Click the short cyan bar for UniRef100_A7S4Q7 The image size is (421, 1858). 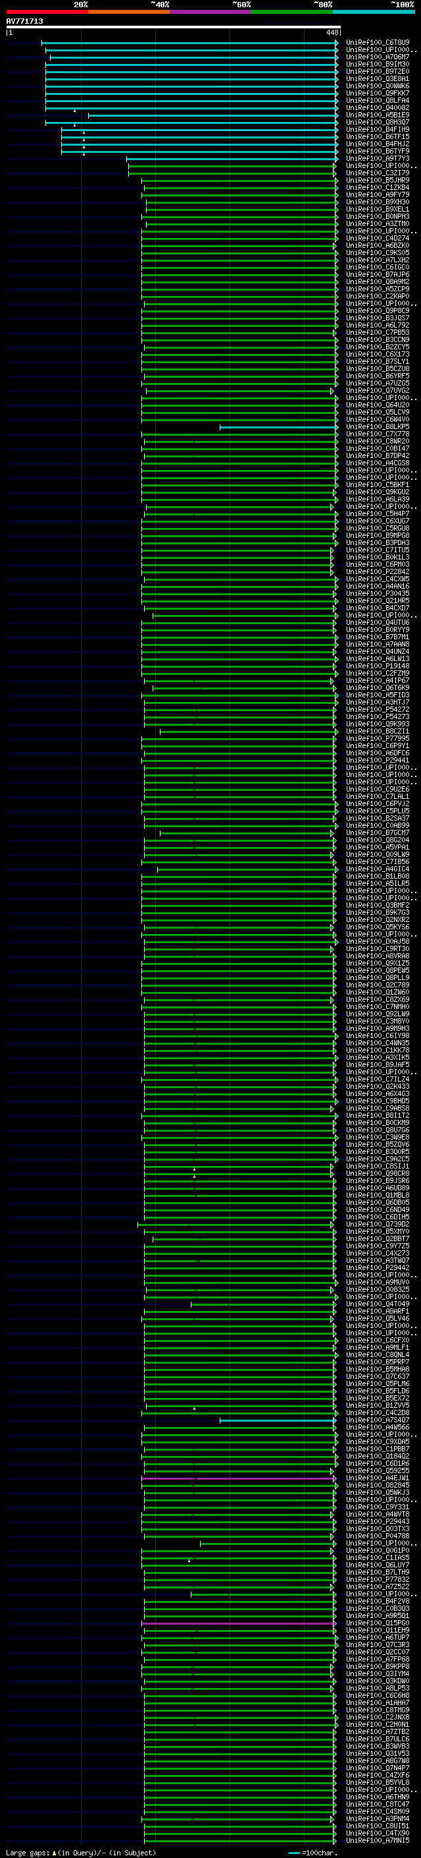pos(278,1421)
